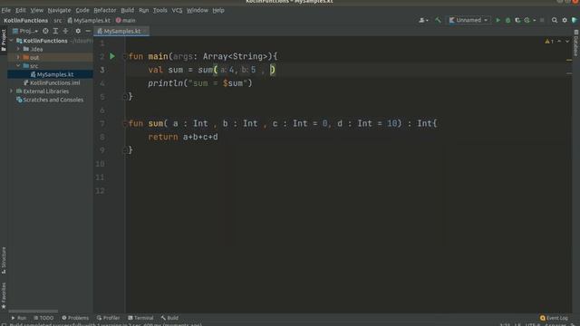
Task: Go to next highlighted problem arrow
Action: pyautogui.click(x=567, y=42)
